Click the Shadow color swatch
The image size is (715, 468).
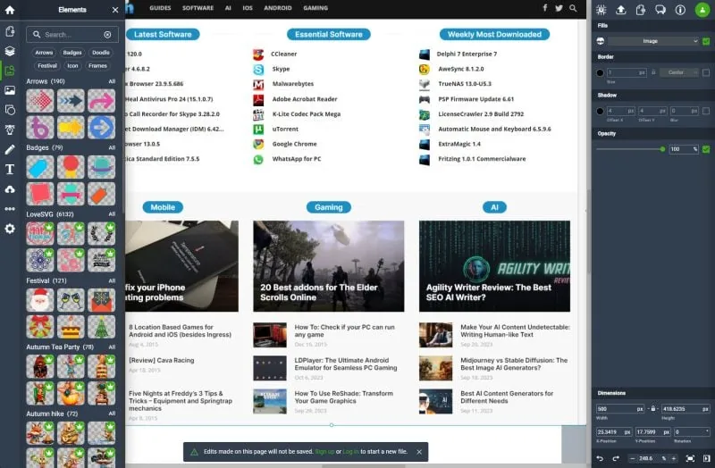click(600, 111)
